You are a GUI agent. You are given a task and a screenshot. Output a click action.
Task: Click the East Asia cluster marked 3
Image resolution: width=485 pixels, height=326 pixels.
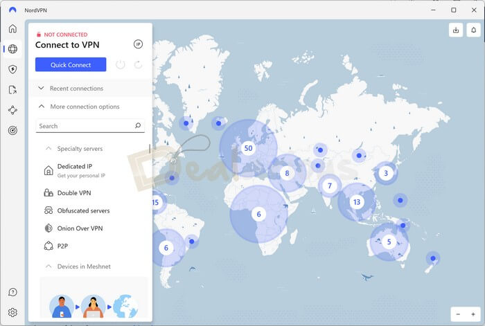pyautogui.click(x=386, y=173)
